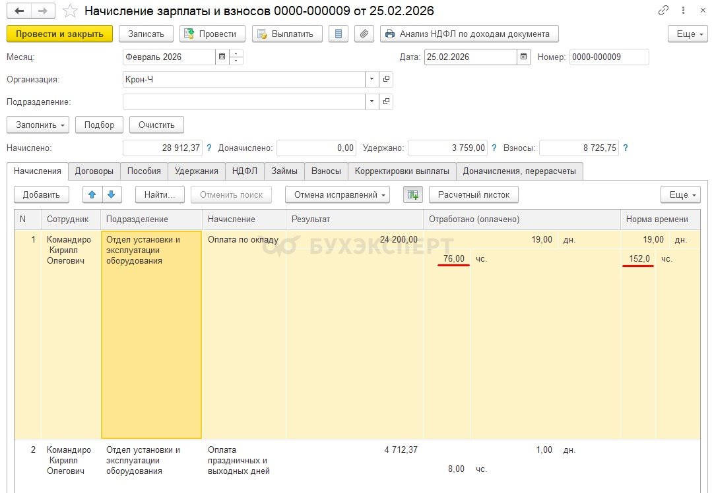The width and height of the screenshot is (712, 493).
Task: Open the attached files paperclip icon
Action: point(364,34)
